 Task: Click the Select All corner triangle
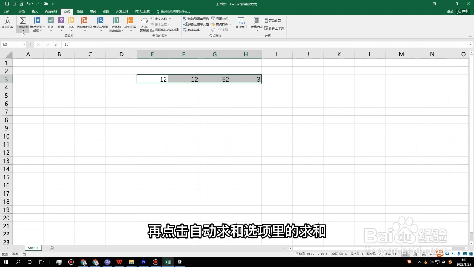click(x=9, y=55)
